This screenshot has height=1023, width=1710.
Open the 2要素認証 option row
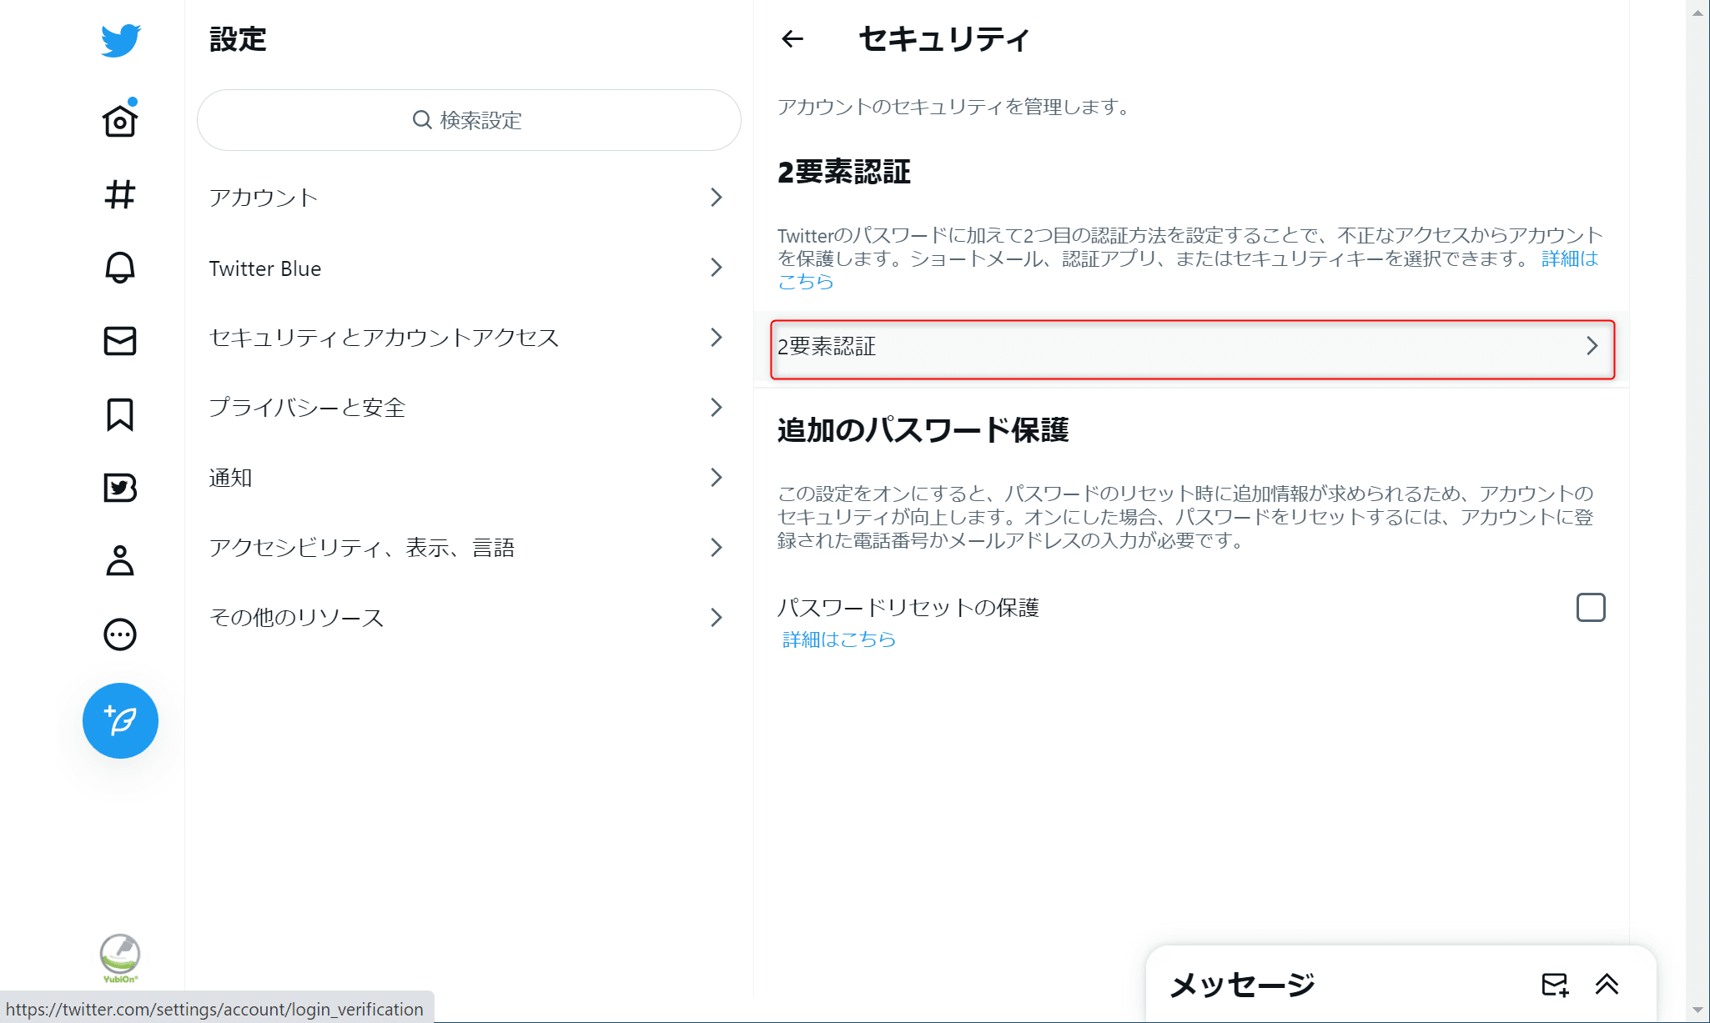point(1192,347)
